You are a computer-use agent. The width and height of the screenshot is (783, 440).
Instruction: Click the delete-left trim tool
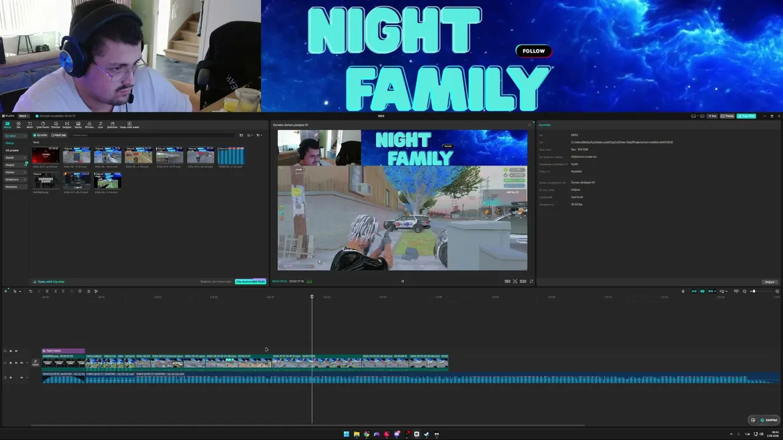[55, 291]
